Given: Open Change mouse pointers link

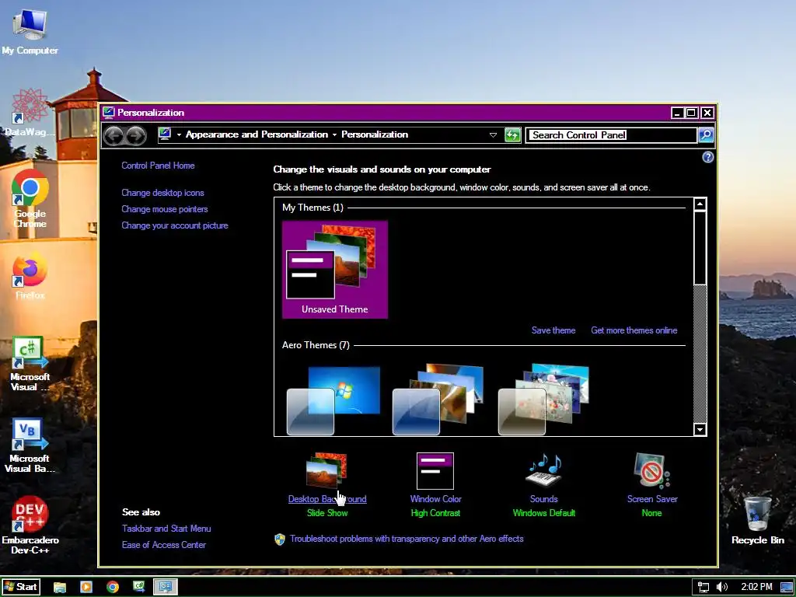Looking at the screenshot, I should (x=165, y=209).
